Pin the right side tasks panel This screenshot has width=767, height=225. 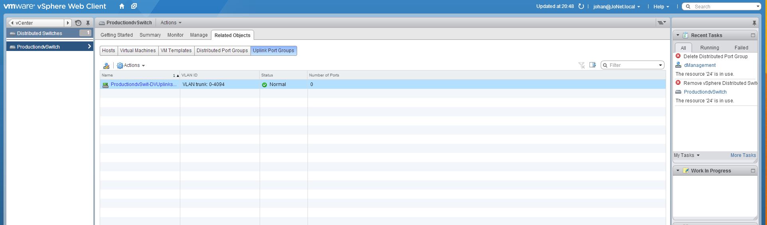click(754, 23)
